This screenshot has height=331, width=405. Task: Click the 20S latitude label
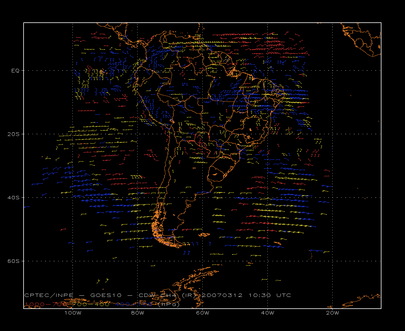point(14,134)
